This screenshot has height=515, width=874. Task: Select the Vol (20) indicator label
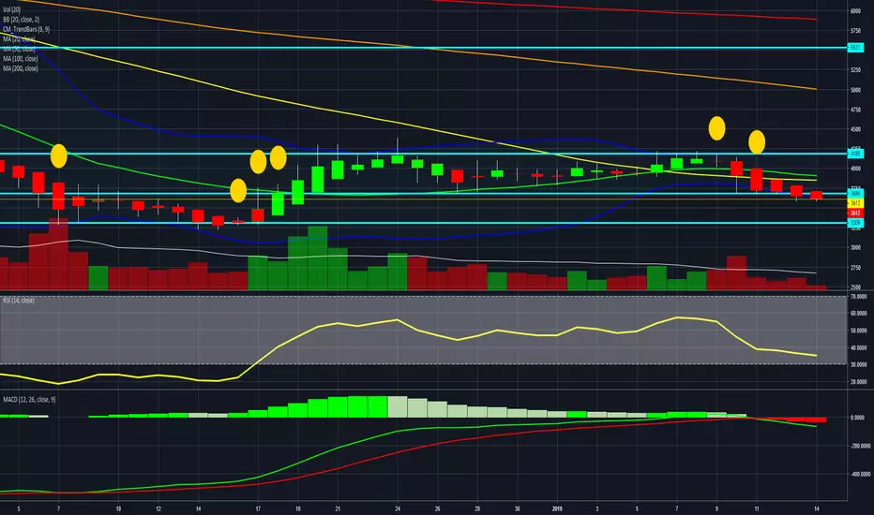pos(11,10)
